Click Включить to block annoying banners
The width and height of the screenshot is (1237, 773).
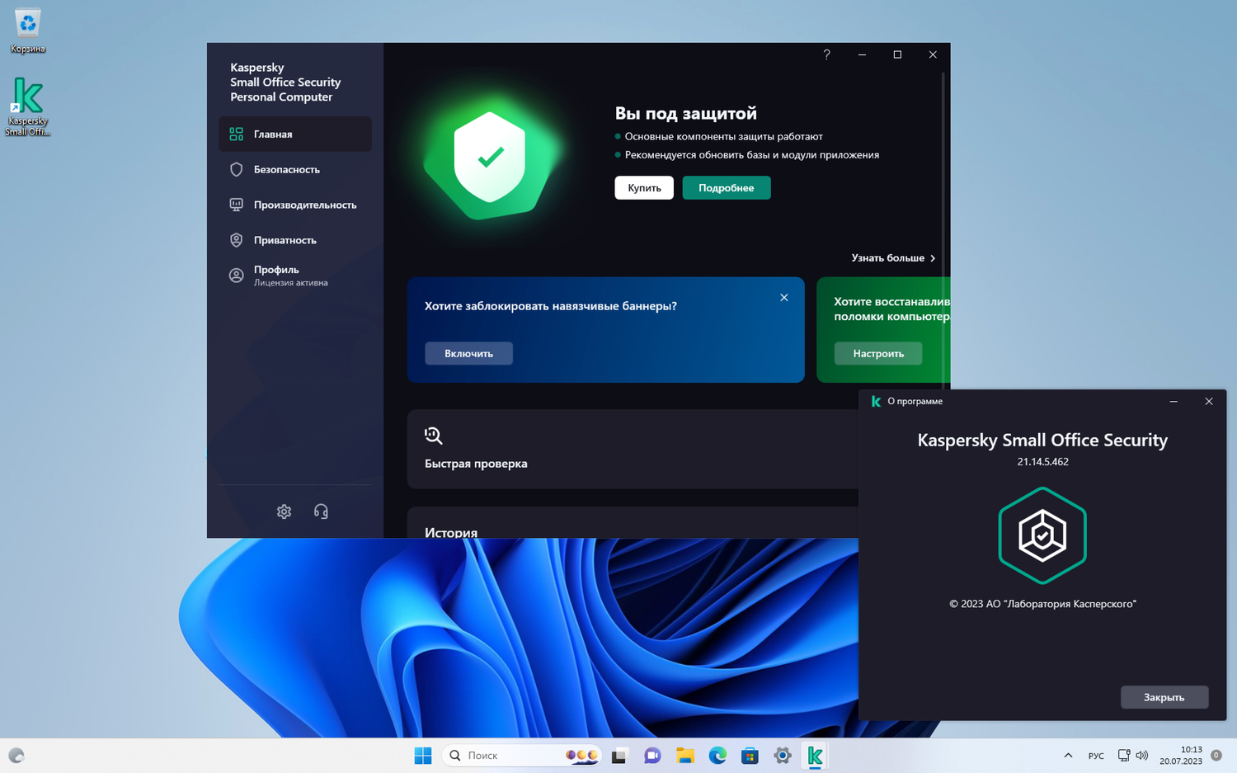[x=468, y=353]
